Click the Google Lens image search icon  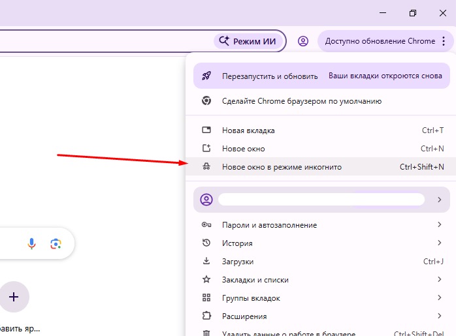click(56, 243)
